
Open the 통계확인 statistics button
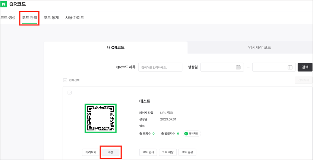click(192, 134)
